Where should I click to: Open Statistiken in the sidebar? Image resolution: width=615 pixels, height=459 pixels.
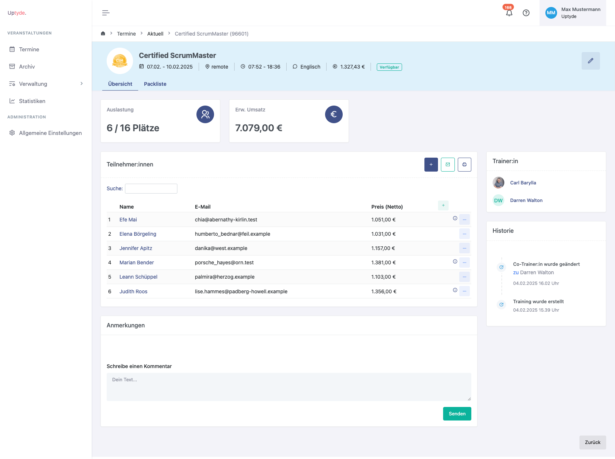click(32, 101)
